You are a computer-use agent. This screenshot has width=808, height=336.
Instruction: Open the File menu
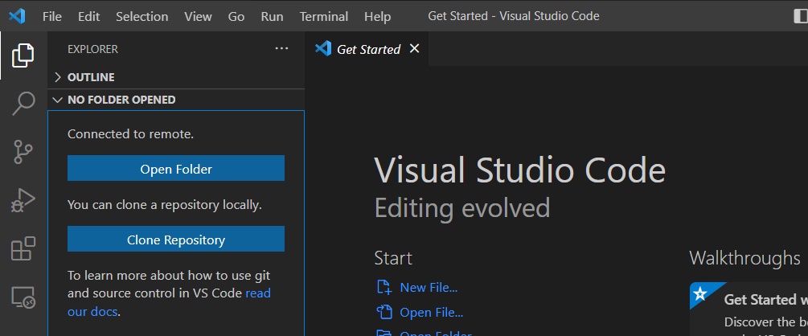pyautogui.click(x=51, y=16)
